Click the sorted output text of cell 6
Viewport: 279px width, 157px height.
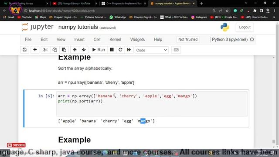pyautogui.click(x=106, y=121)
